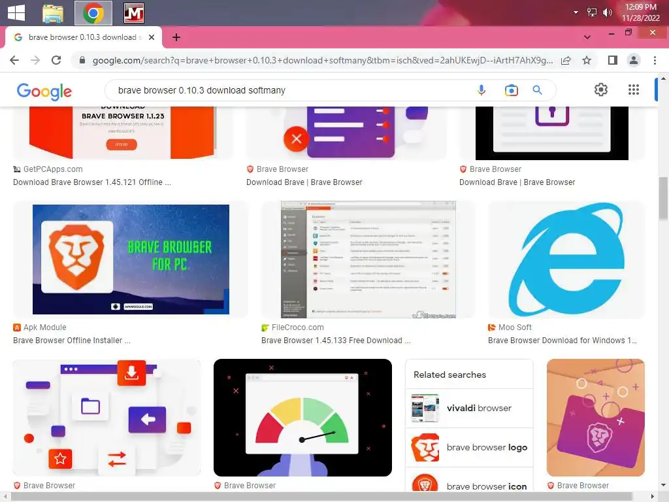
Task: Click the horizontal scrollbar at bottom
Action: (x=323, y=497)
